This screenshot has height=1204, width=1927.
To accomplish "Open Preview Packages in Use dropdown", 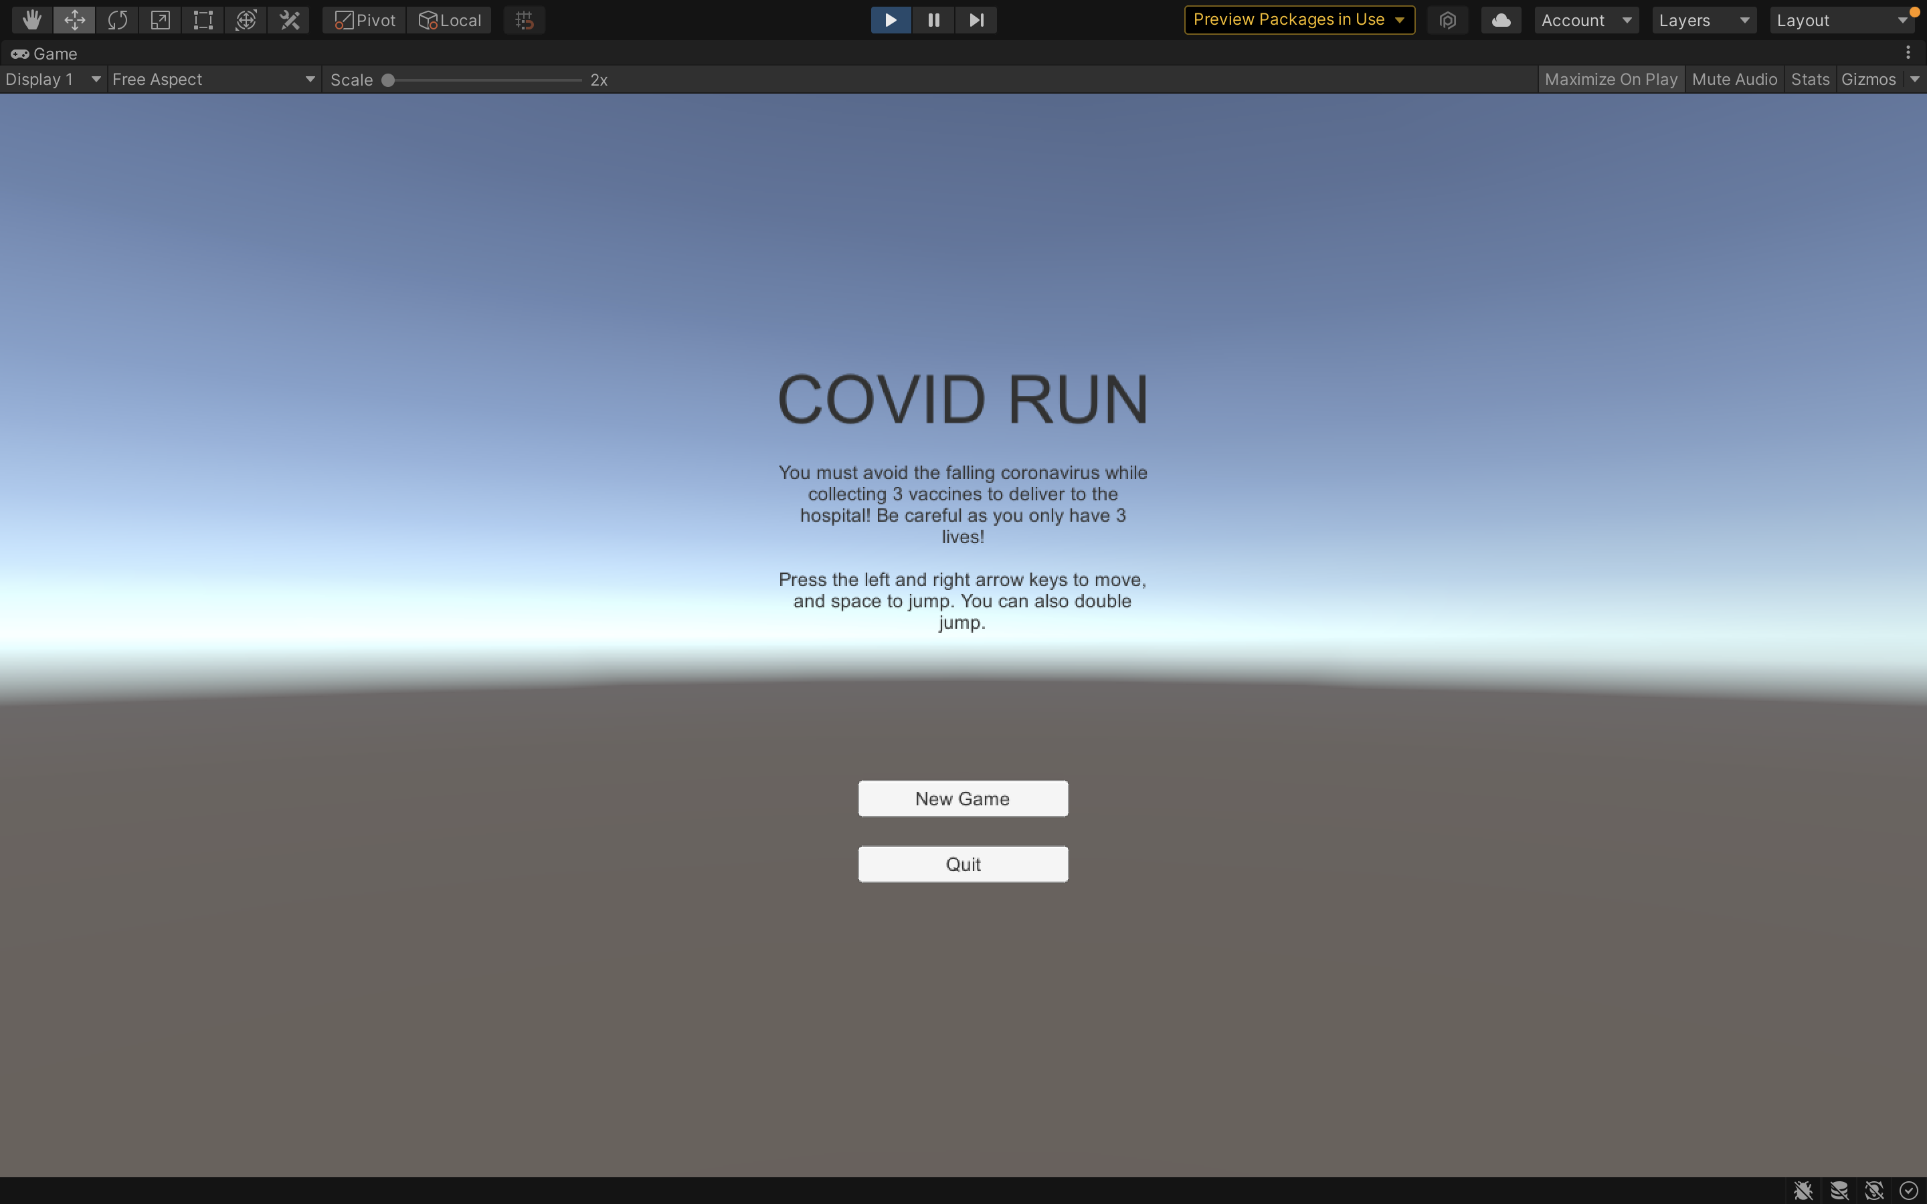I will click(x=1299, y=20).
